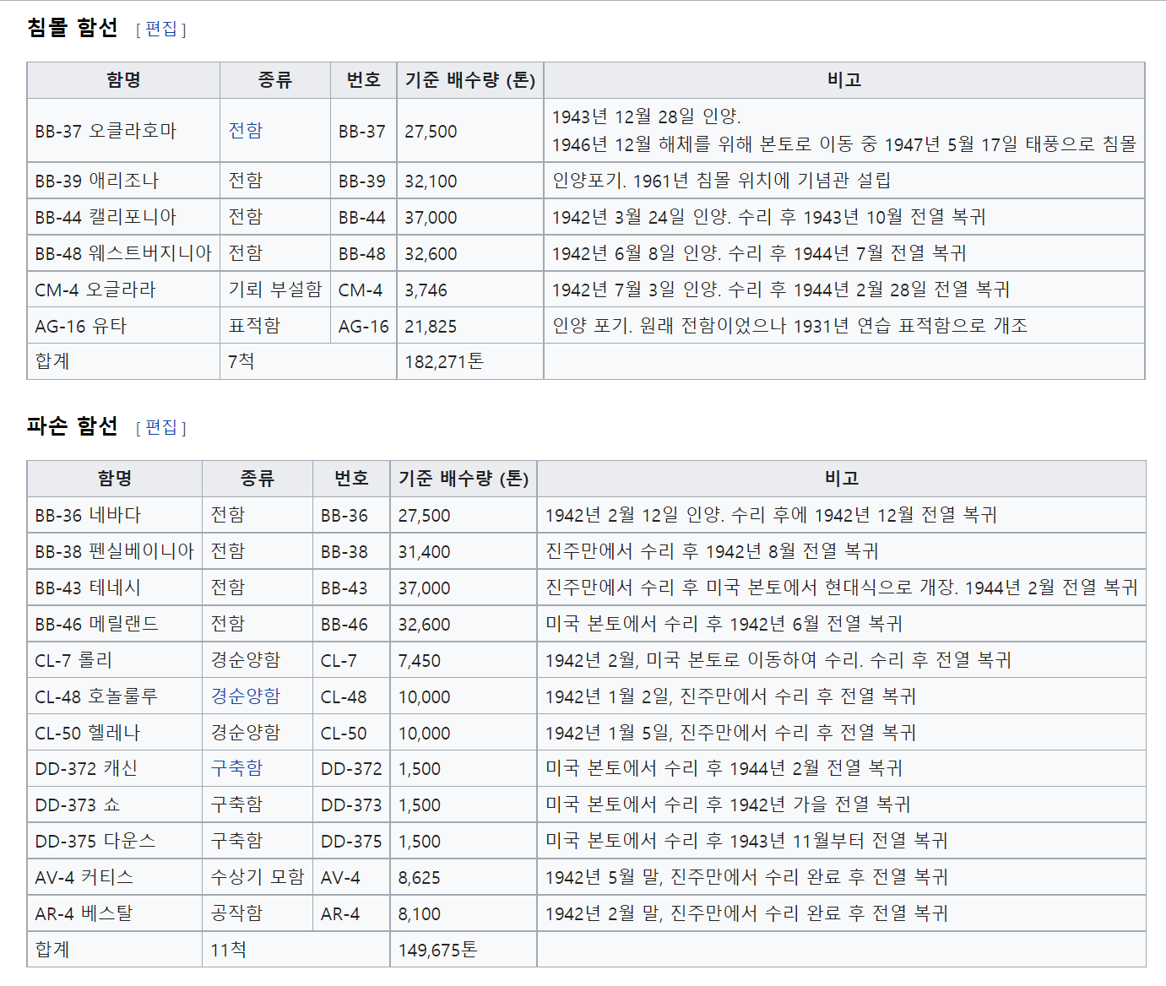Click the 149,675톤 total value
Viewport: 1166px width, 986px height.
coord(438,950)
